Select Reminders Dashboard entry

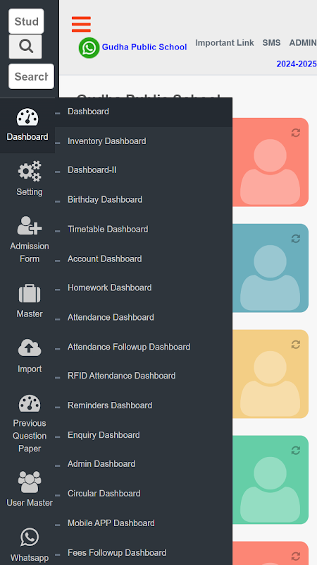[144, 405]
